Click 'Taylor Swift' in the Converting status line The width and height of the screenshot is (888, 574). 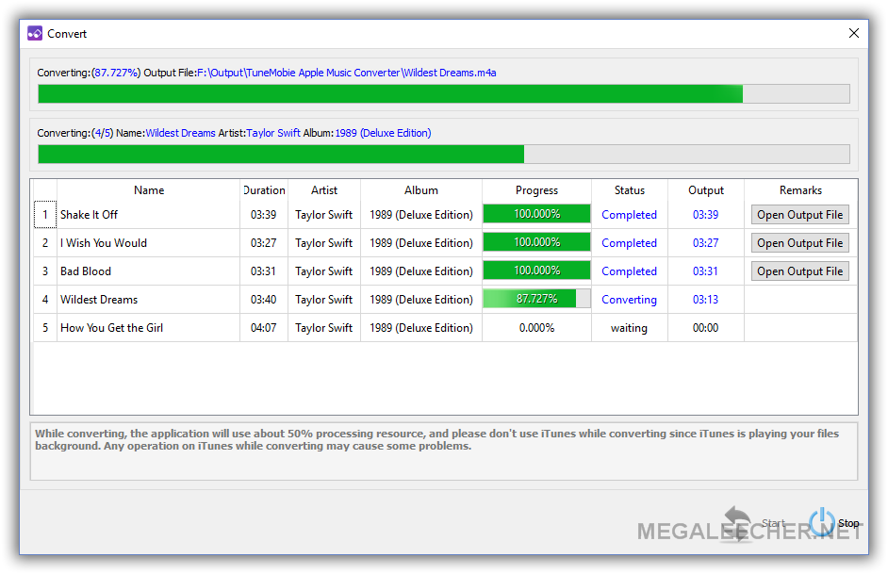click(x=273, y=133)
